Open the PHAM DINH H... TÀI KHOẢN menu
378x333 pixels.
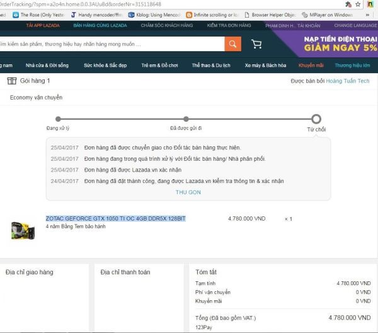pos(293,26)
